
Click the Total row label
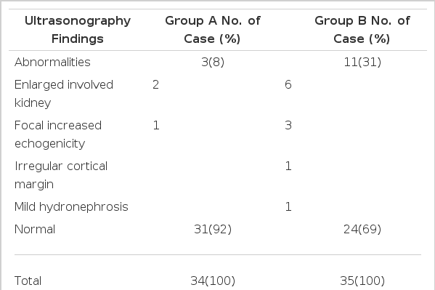point(28,281)
